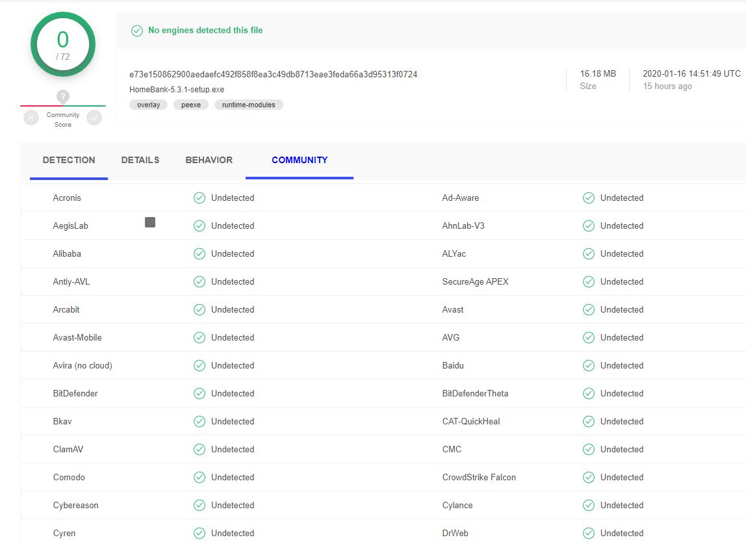Screen dimensions: 746x542
Task: Click the Avira (no cloud) engine name
Action: (x=83, y=365)
